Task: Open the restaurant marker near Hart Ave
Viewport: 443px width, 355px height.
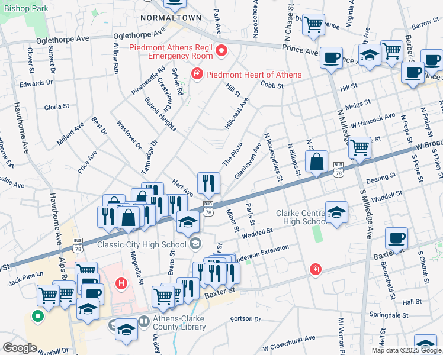Action: [209, 184]
